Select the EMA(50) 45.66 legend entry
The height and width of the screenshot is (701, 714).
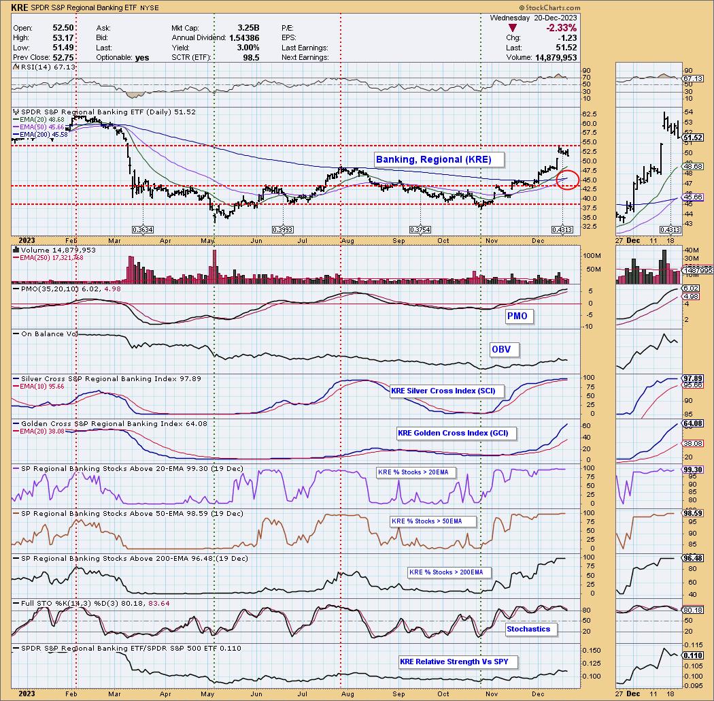pyautogui.click(x=39, y=127)
